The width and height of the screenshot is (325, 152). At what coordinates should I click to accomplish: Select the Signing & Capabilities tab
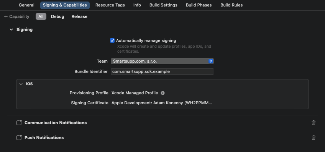(x=65, y=5)
